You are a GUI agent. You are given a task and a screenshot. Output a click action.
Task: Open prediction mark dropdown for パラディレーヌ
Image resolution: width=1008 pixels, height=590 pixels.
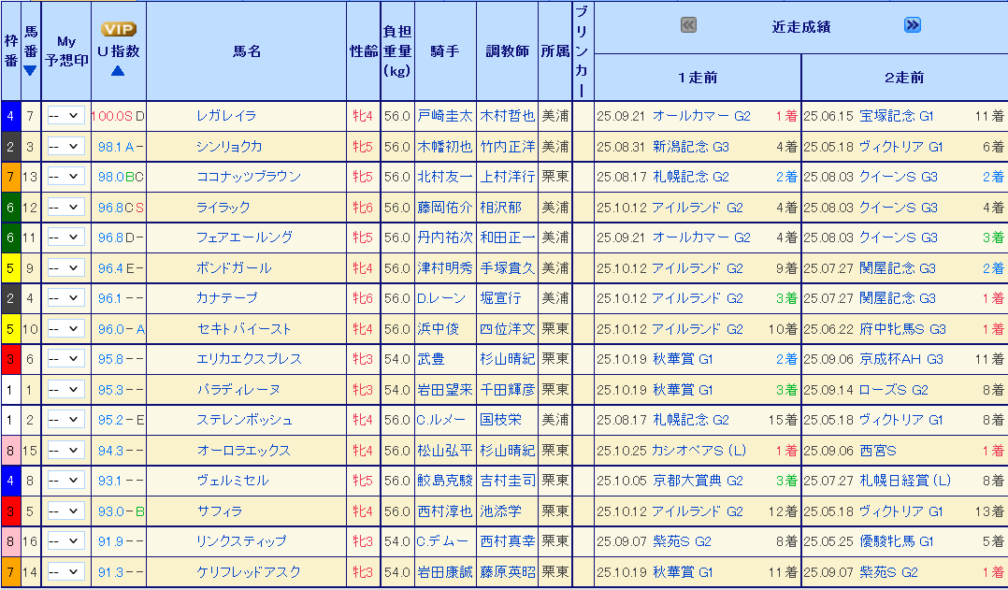65,390
